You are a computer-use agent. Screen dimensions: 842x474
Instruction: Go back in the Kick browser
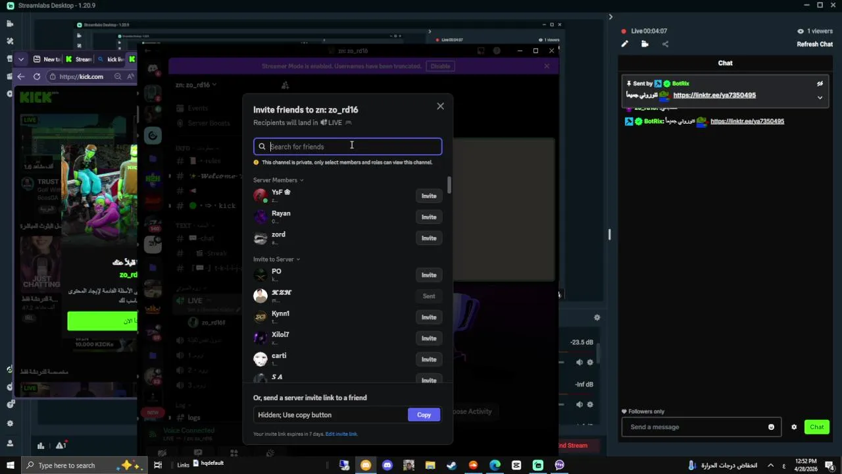21,76
